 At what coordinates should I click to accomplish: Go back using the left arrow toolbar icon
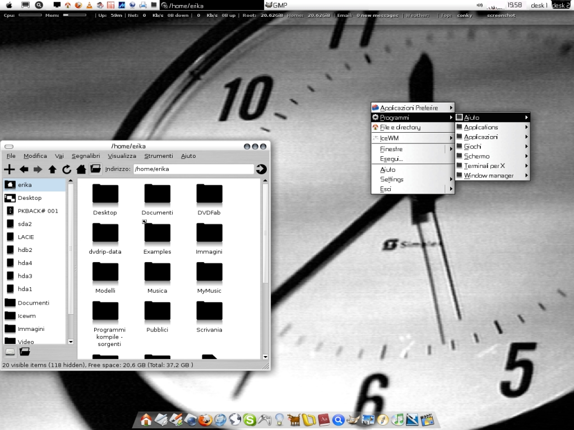[24, 169]
